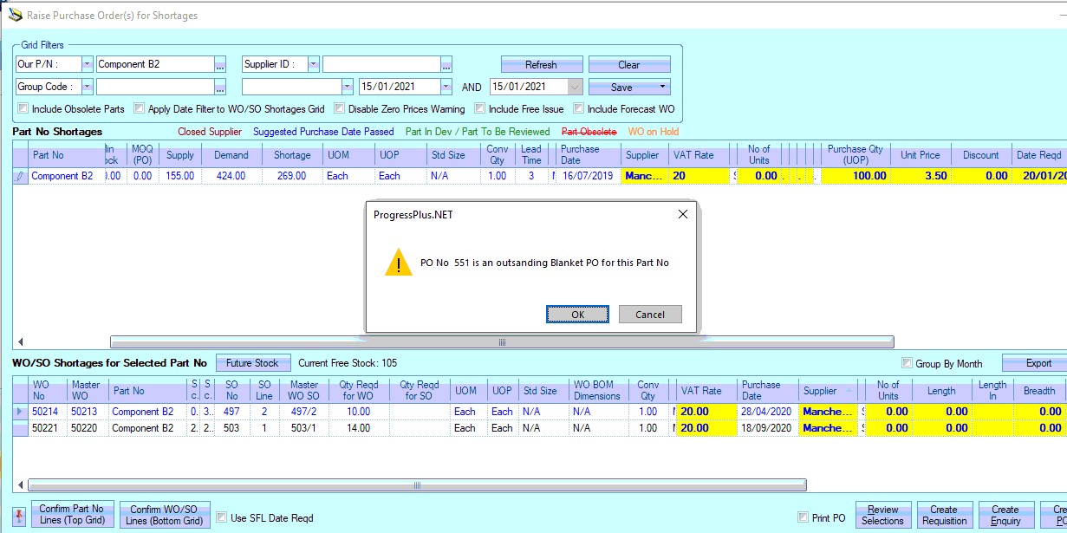
Task: Tick the Include Free Issue checkbox
Action: pos(479,109)
